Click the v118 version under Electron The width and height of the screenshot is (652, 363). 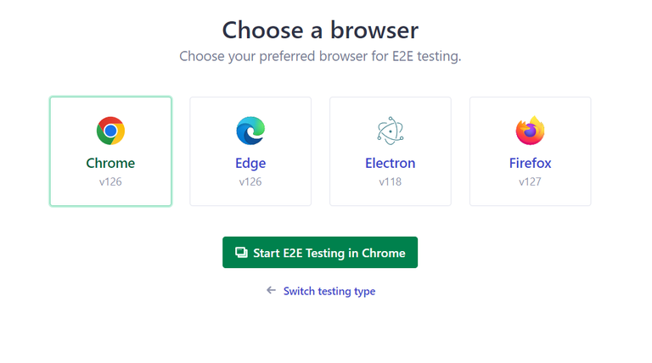(x=391, y=181)
